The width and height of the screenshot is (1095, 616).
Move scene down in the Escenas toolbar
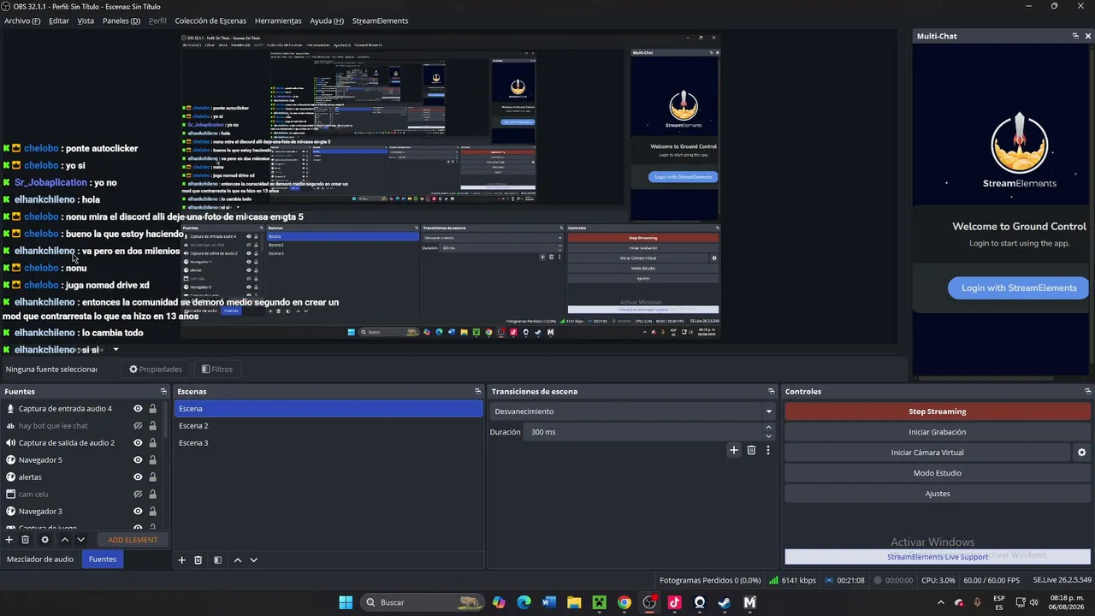[253, 560]
